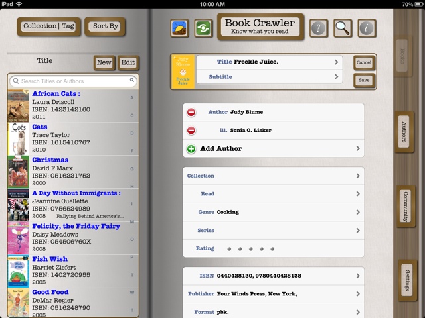Open the Sort By menu
This screenshot has height=318, width=425.
click(105, 26)
